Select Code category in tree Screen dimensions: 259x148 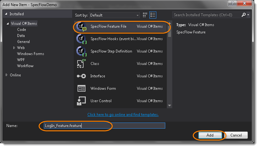pyautogui.click(x=22, y=30)
